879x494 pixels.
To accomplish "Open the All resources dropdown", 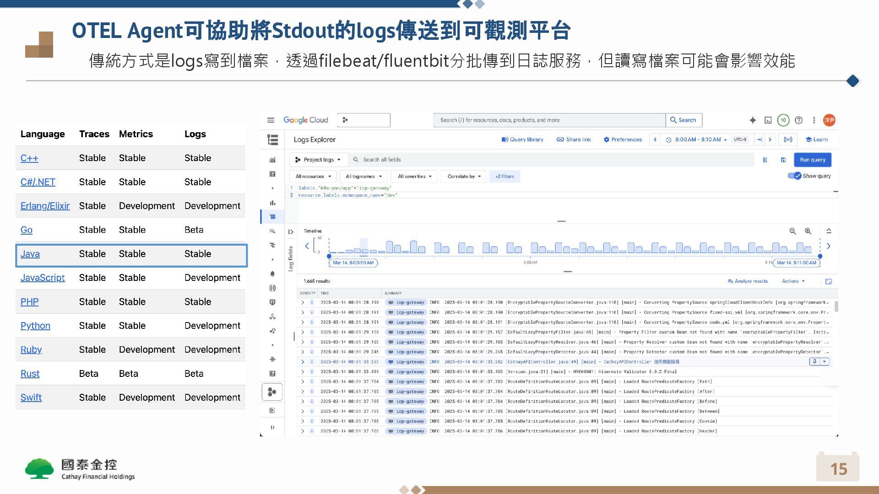I will 313,177.
